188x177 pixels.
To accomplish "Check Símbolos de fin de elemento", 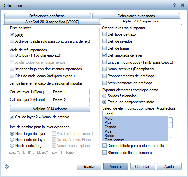I will pyautogui.click(x=104, y=153).
